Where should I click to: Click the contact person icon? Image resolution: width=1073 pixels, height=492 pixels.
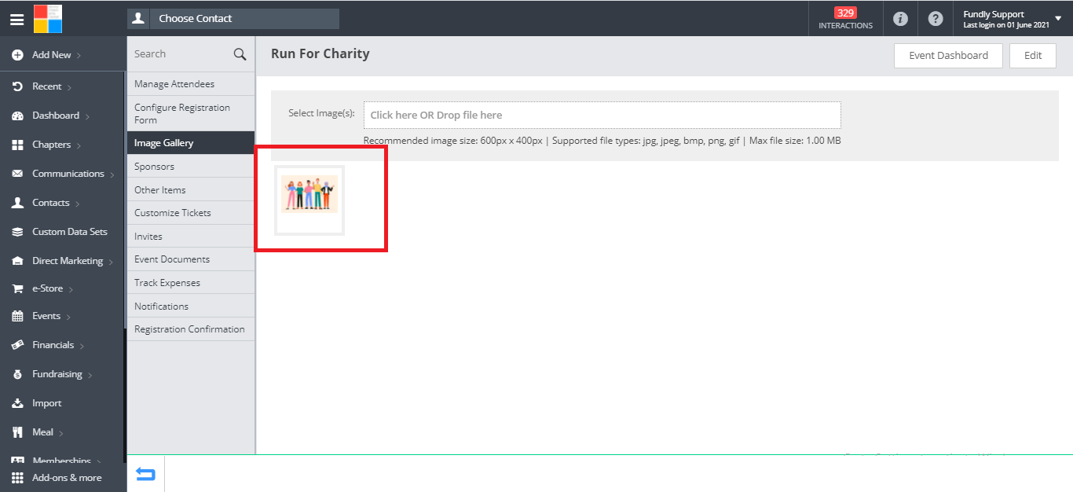138,18
